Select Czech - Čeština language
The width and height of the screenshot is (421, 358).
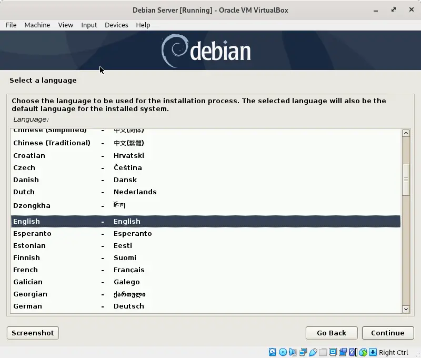[206, 167]
